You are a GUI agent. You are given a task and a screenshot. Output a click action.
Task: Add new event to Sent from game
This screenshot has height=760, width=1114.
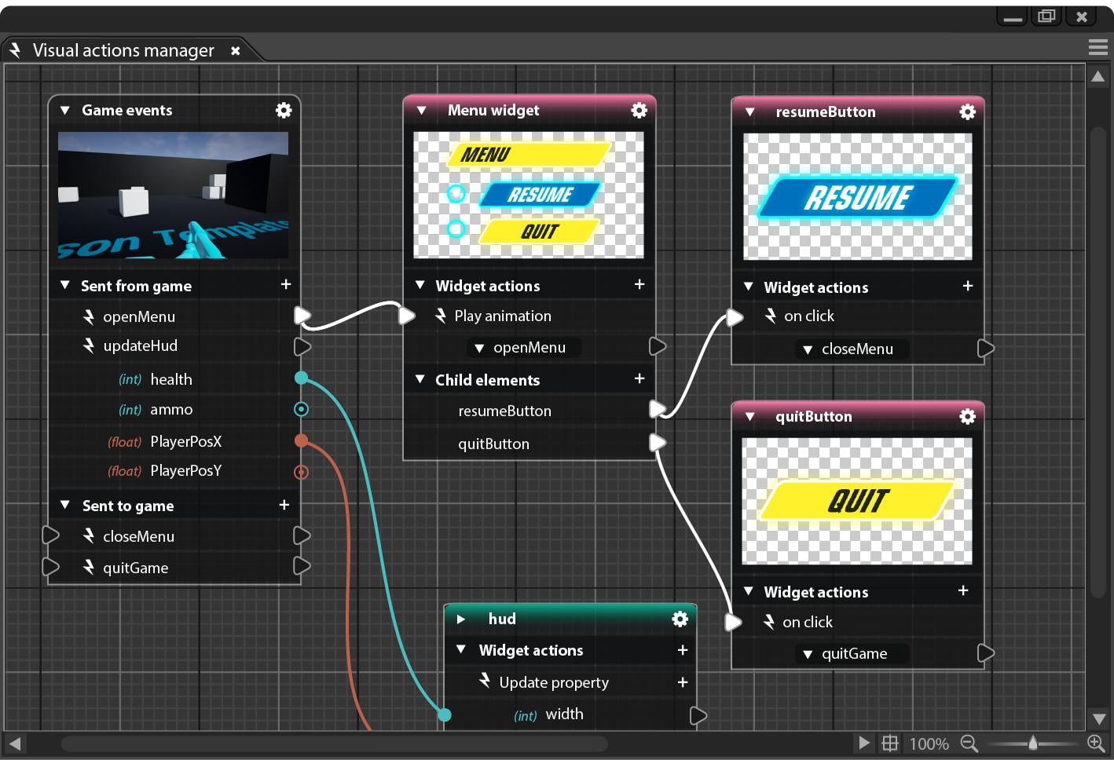pyautogui.click(x=286, y=285)
